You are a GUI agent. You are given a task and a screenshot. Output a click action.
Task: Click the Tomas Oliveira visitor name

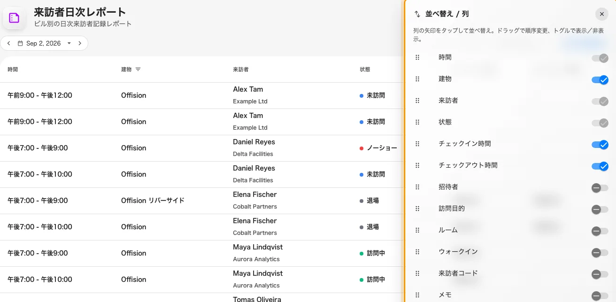click(258, 299)
